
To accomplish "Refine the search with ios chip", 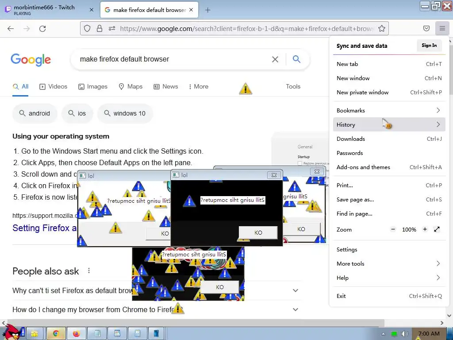I will pyautogui.click(x=77, y=113).
